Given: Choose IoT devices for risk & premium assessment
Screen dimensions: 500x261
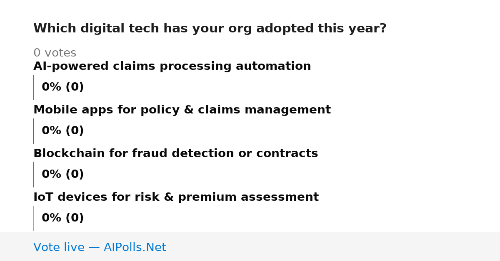Looking at the screenshot, I should click(176, 197).
